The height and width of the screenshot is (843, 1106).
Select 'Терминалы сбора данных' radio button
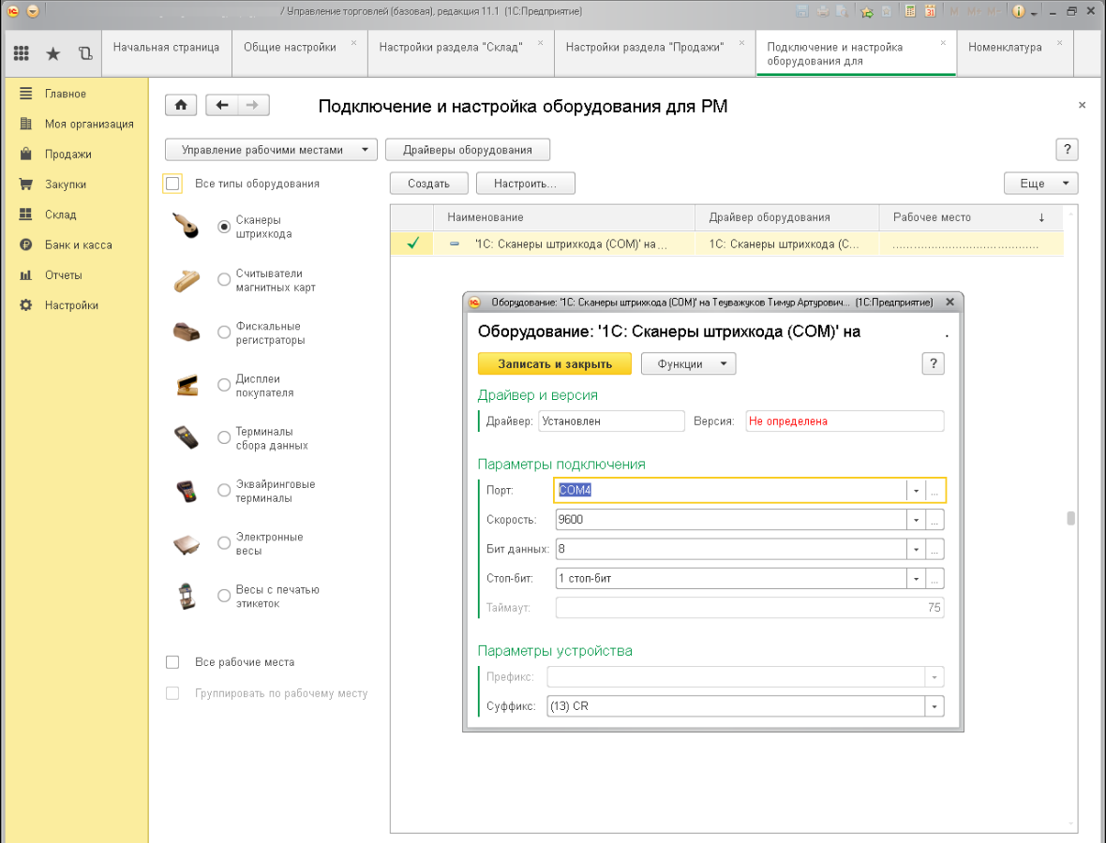click(x=224, y=437)
